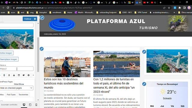This screenshot has width=192, height=108.
Task: Click the river beach article image
Action: click(x=116, y=64)
